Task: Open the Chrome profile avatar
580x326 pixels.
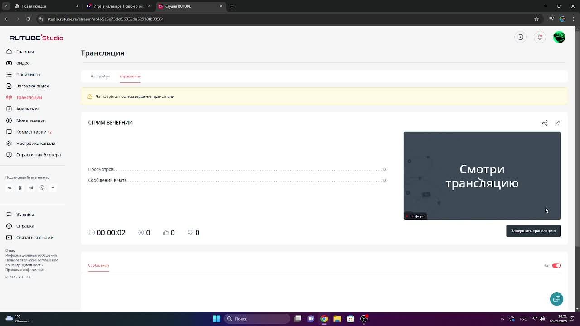Action: coord(562,19)
